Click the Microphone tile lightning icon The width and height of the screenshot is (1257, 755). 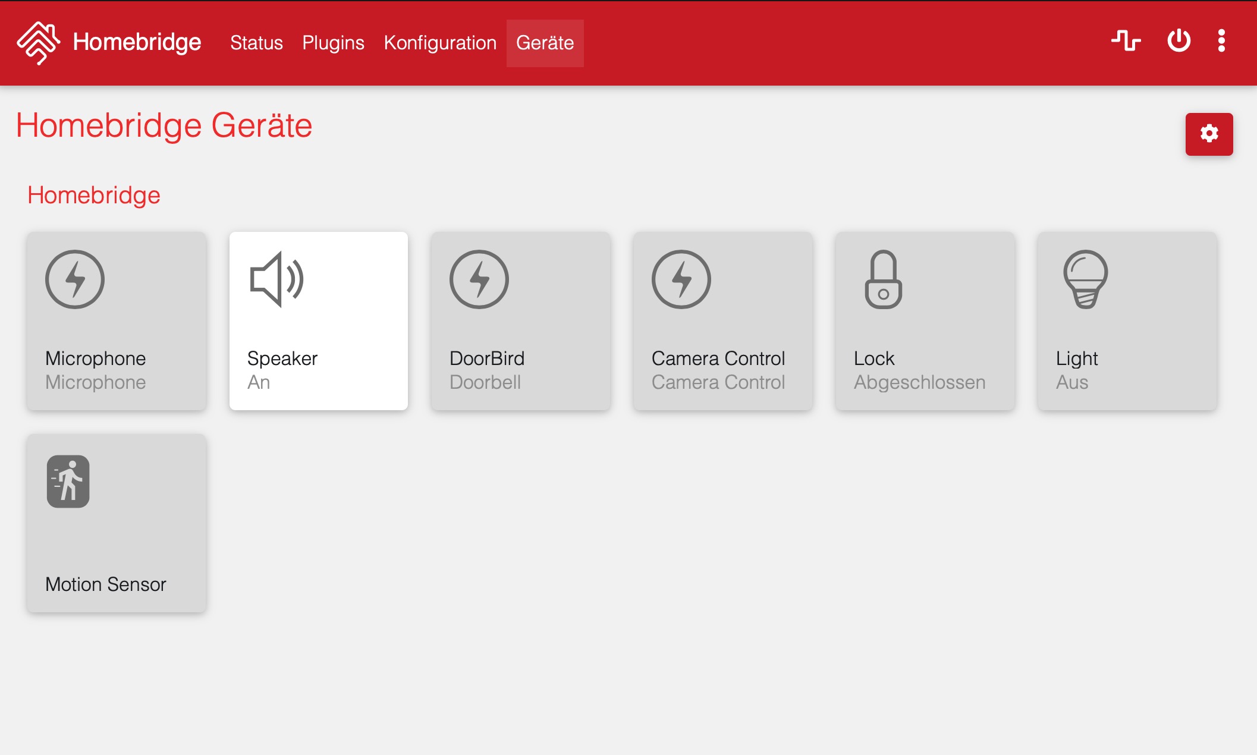tap(75, 279)
